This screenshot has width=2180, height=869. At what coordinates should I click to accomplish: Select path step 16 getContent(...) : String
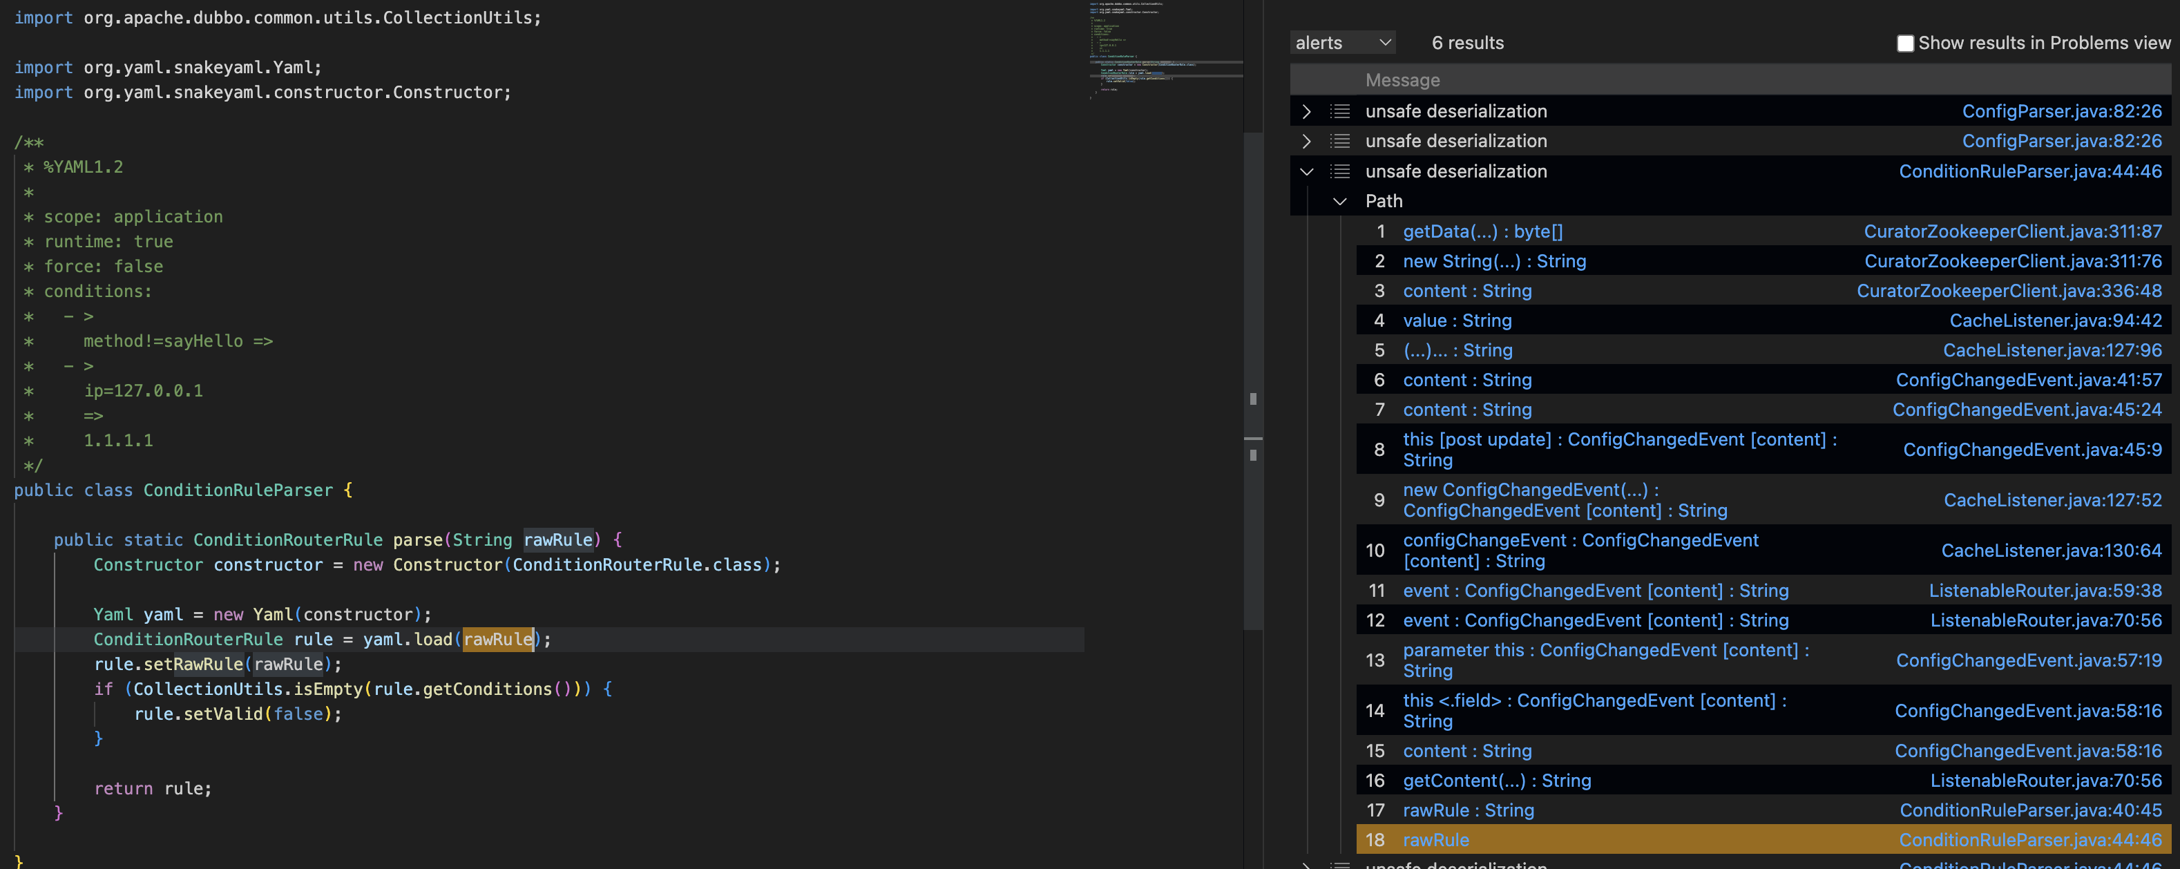coord(1497,781)
